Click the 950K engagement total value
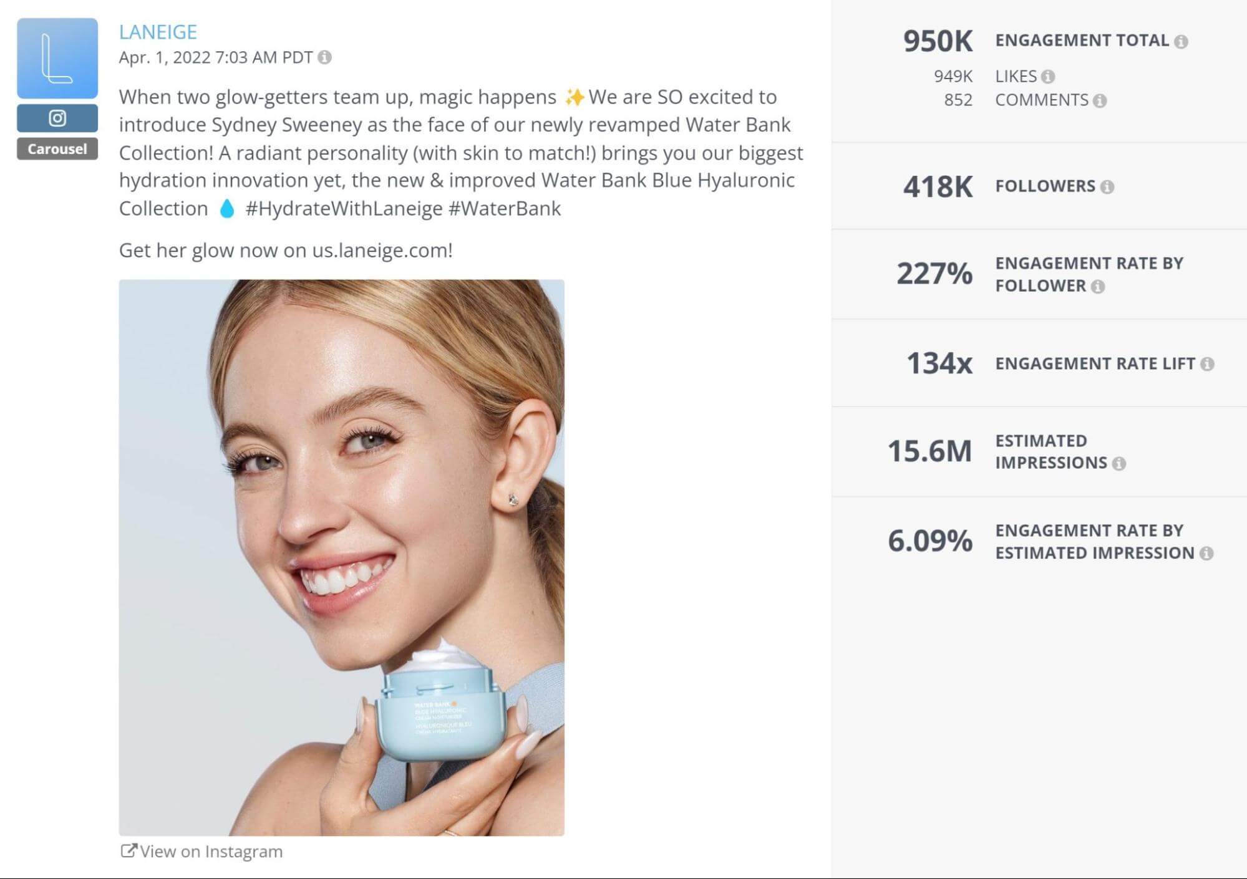 939,39
